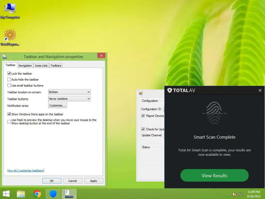This screenshot has width=265, height=199.
Task: Show hidden system tray icons
Action: point(228,194)
